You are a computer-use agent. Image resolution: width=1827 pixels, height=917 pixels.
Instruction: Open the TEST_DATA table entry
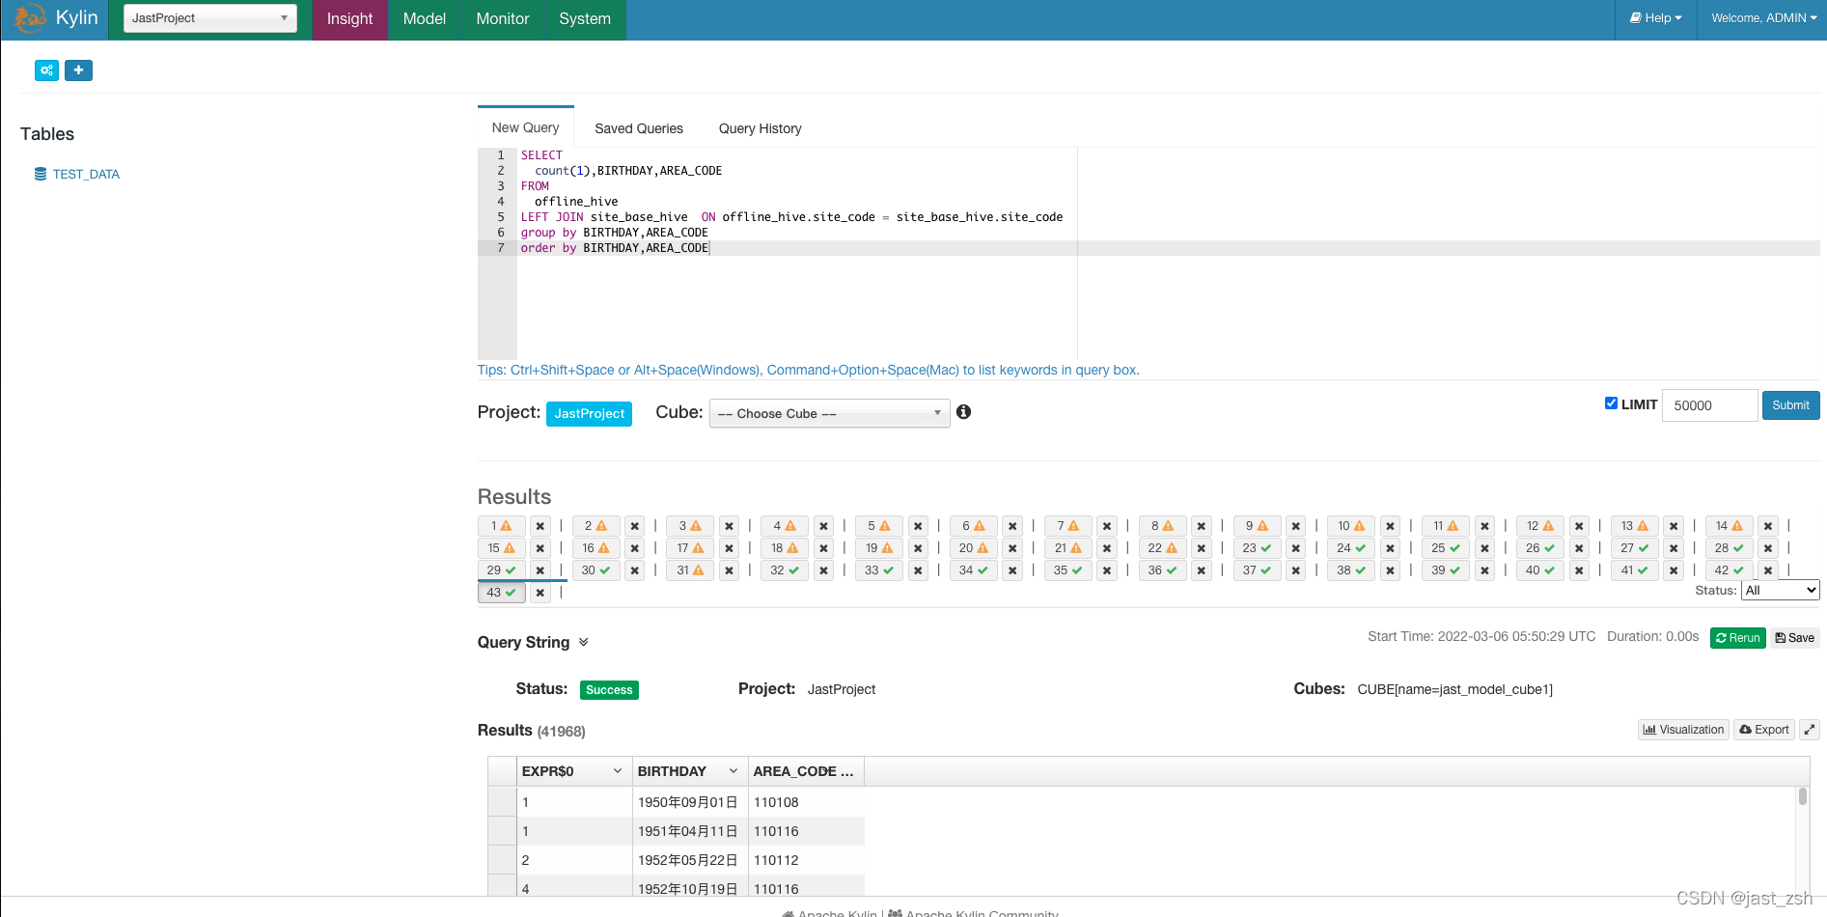click(x=86, y=175)
